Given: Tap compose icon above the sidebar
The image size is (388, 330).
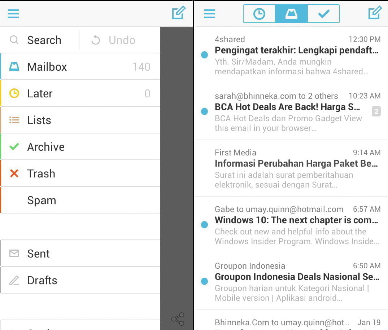Looking at the screenshot, I should (179, 13).
